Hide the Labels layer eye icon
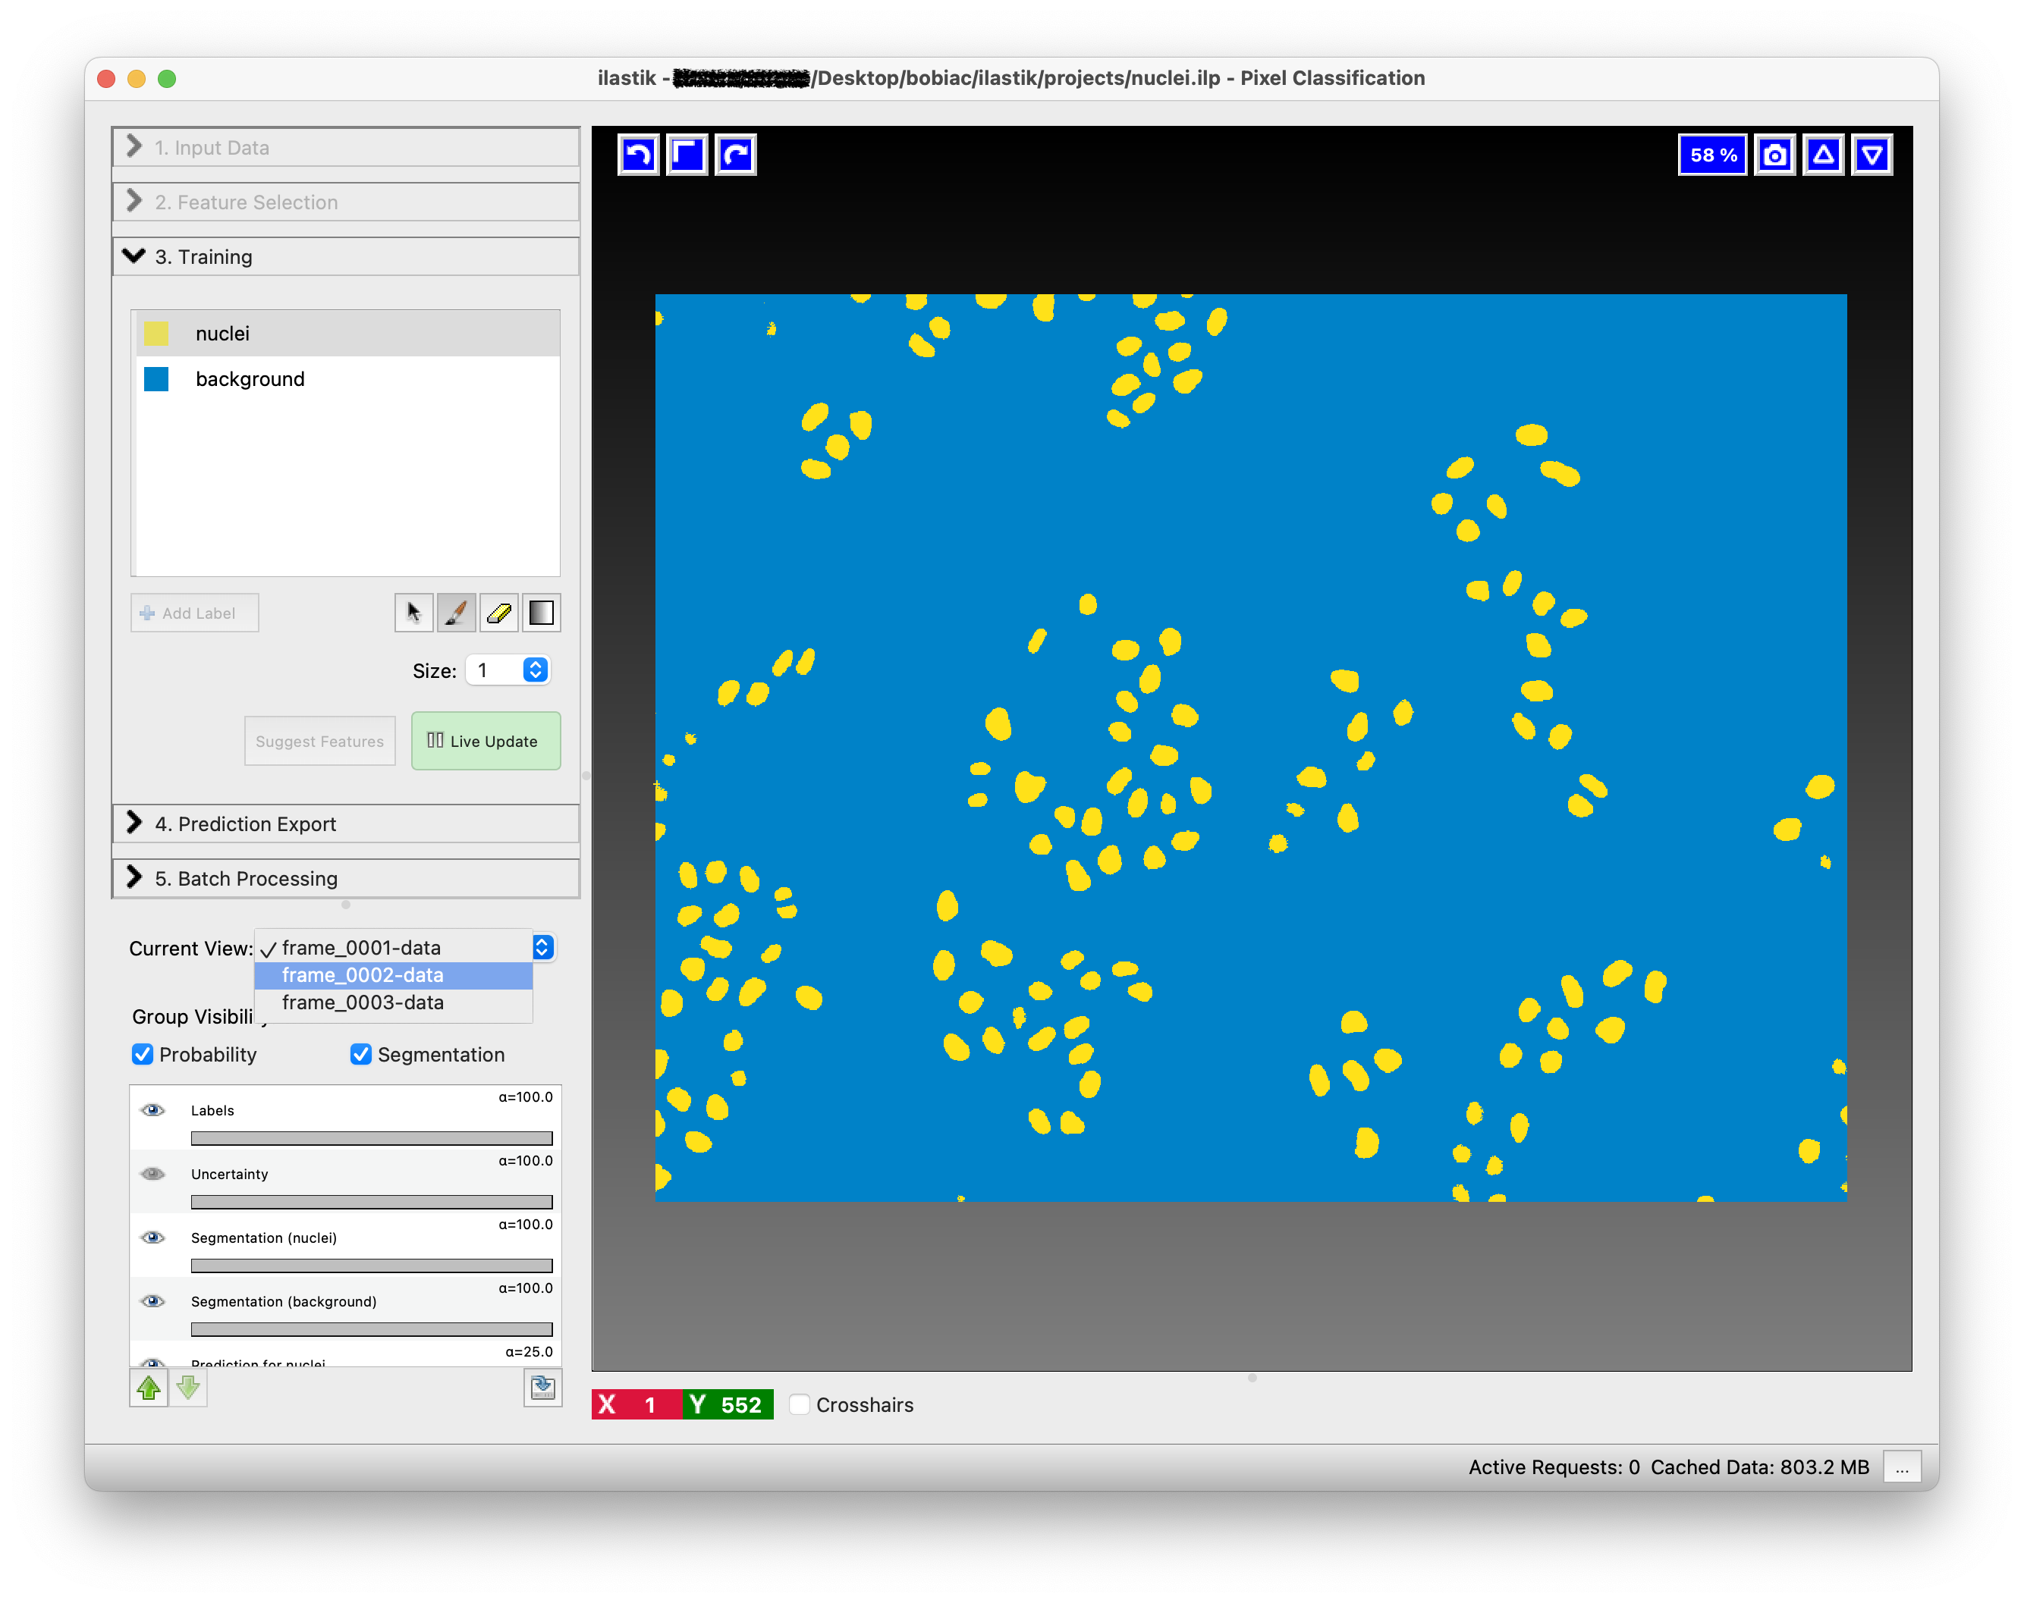Viewport: 2024px width, 1603px height. [153, 1110]
